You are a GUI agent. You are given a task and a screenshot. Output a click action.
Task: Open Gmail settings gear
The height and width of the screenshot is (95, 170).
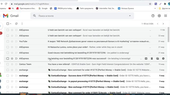point(159,16)
